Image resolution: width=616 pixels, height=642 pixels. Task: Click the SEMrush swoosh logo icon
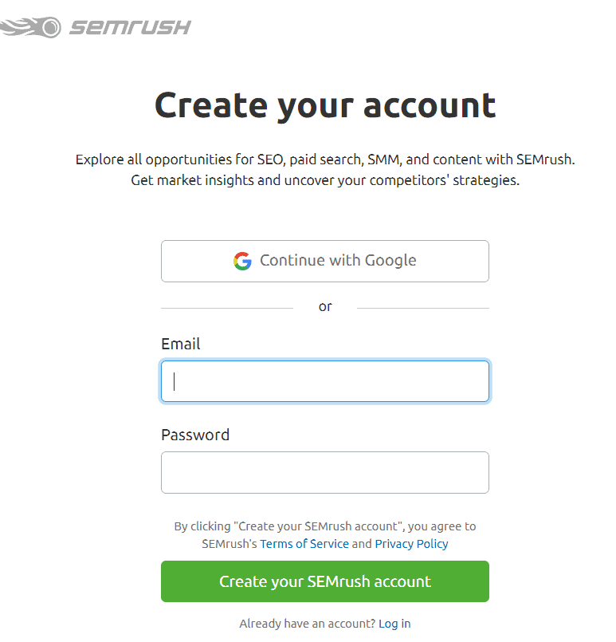pyautogui.click(x=30, y=26)
